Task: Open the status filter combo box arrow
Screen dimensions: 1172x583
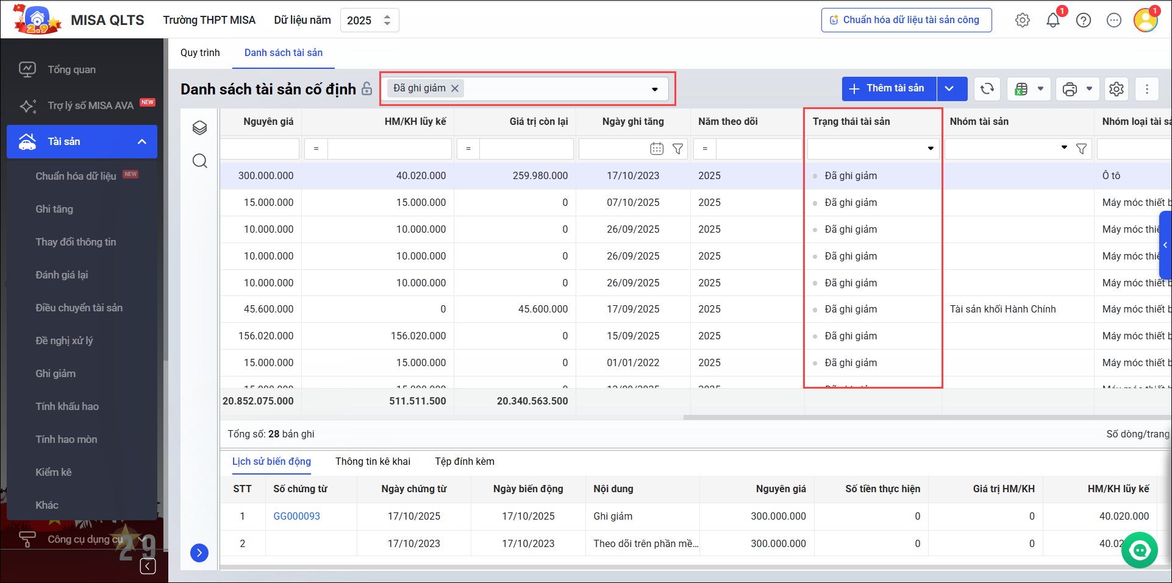Action: coord(655,89)
